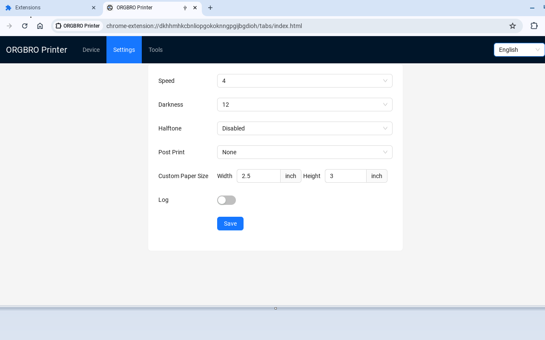
Task: Click the Halftone label
Action: (170, 128)
